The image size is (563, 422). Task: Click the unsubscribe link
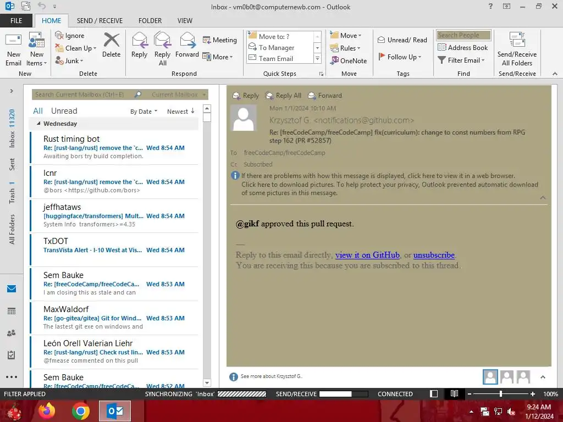pos(434,255)
